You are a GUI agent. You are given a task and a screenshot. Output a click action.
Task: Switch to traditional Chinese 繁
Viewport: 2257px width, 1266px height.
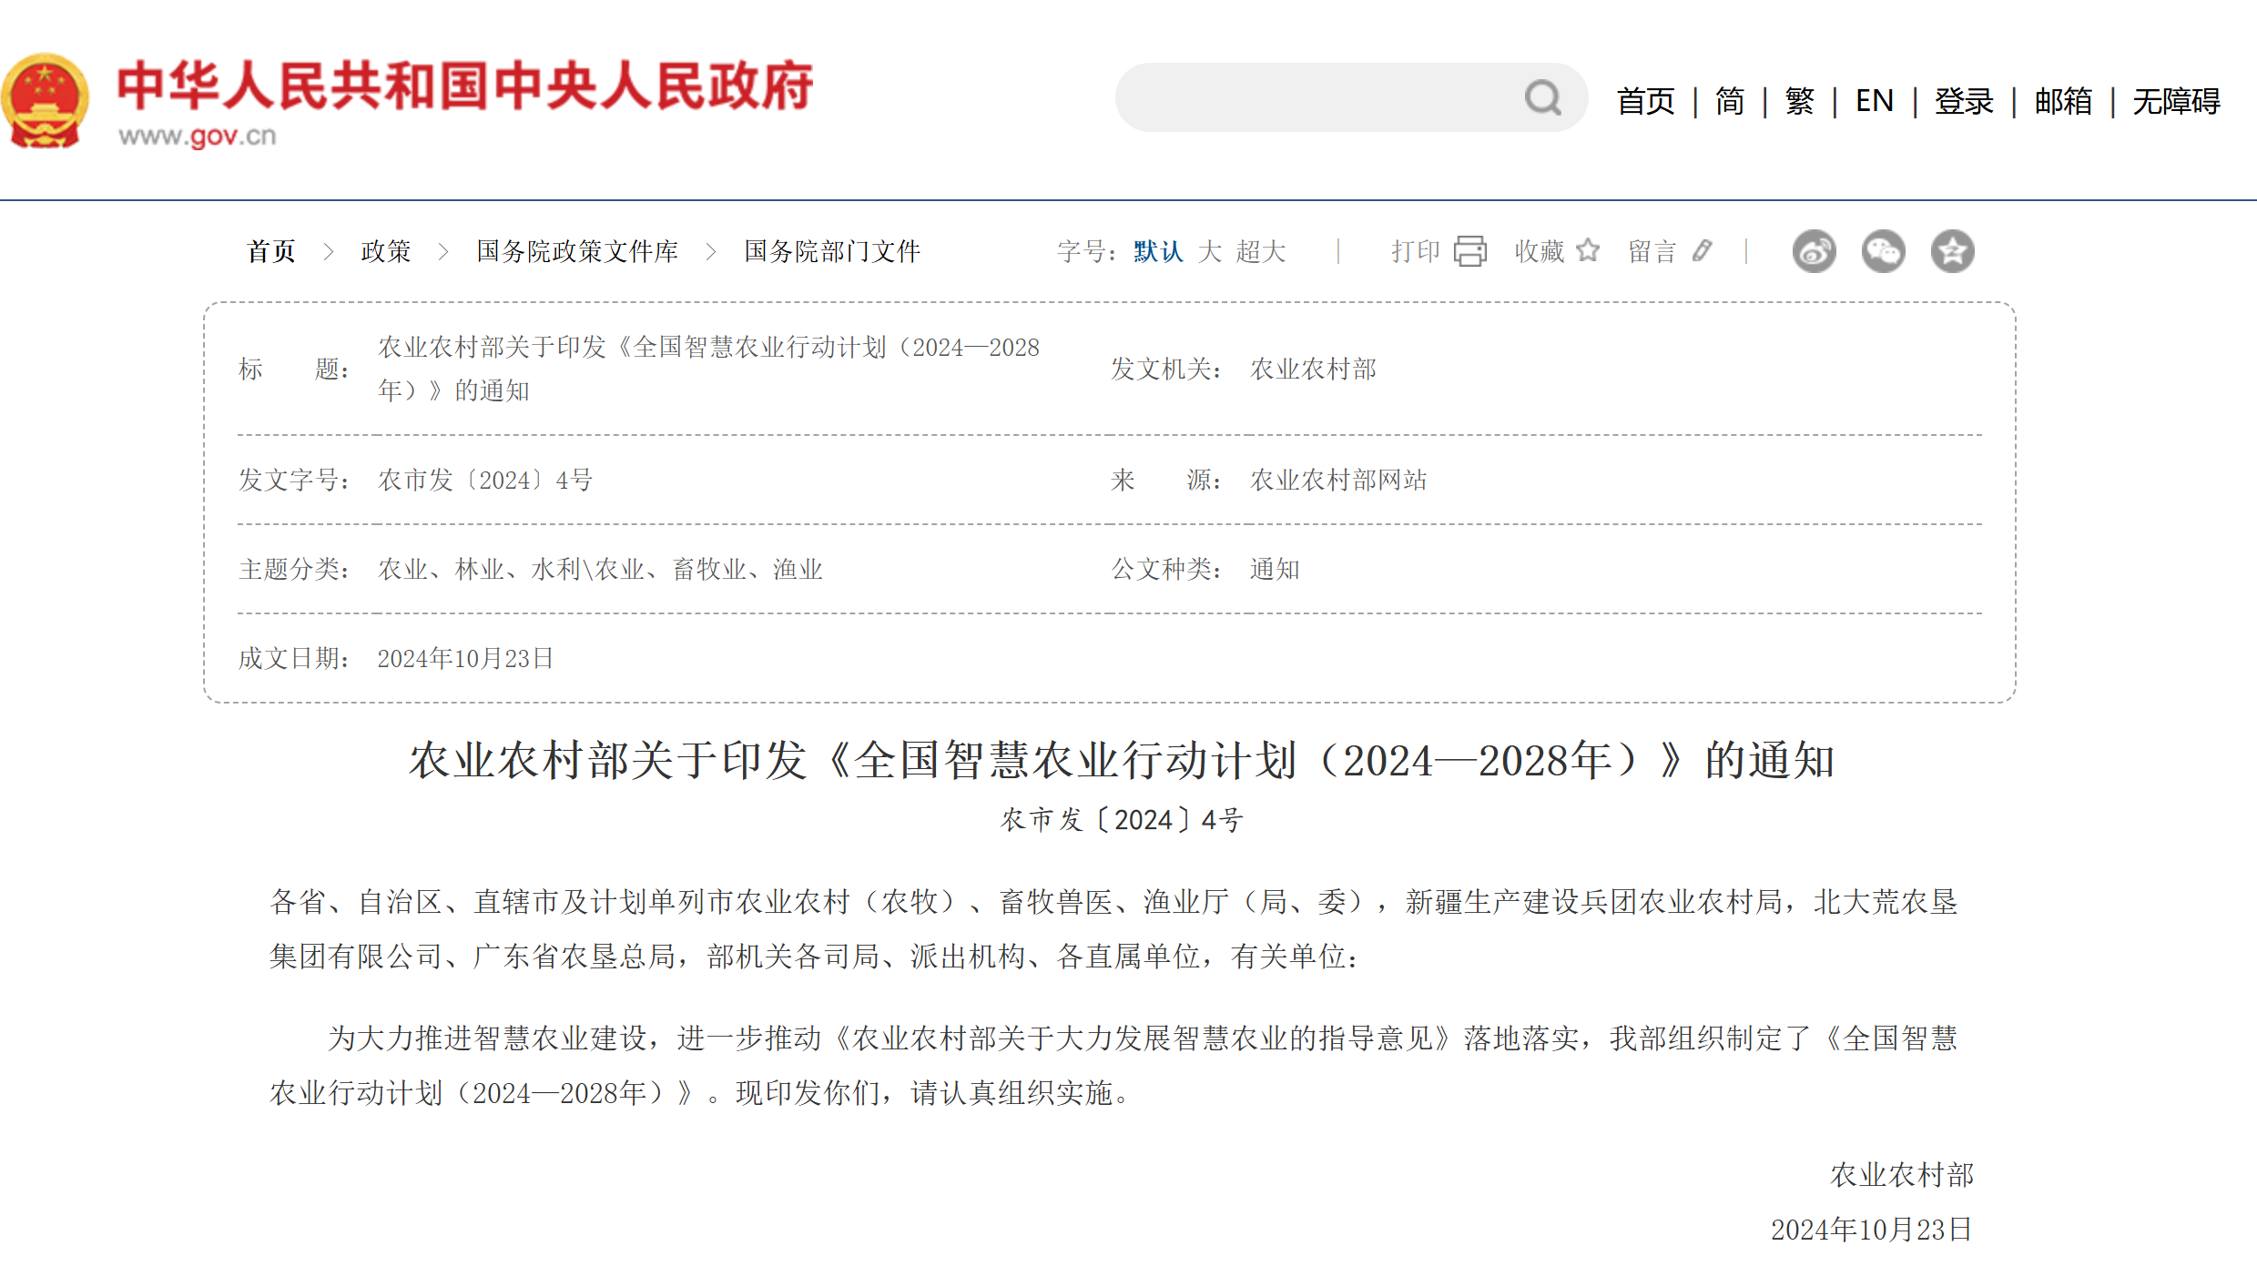pos(1799,101)
